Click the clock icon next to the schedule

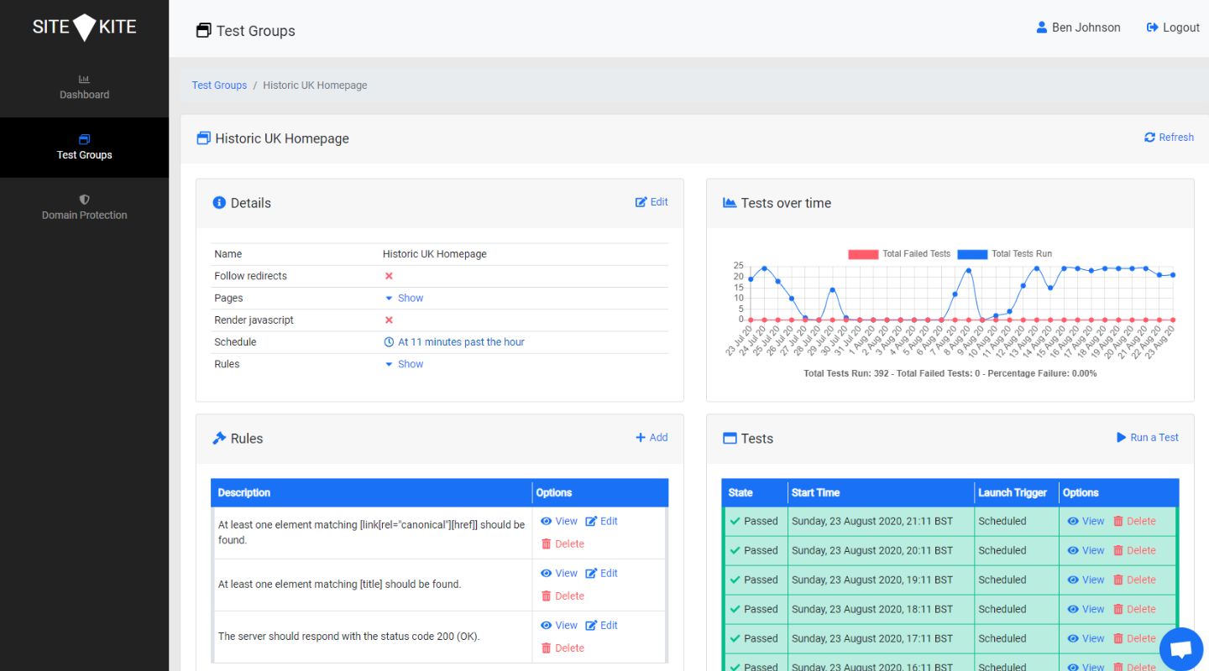click(x=389, y=341)
